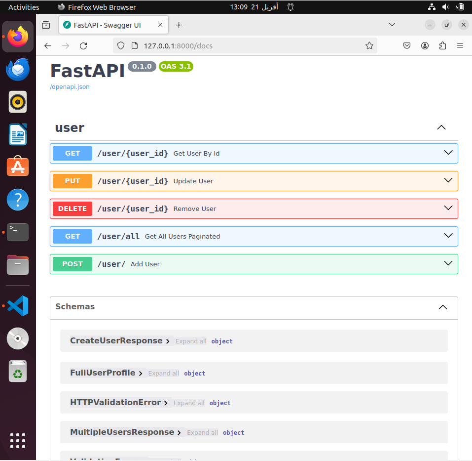The image size is (472, 461).
Task: Open Ubuntu Software store icon
Action: (18, 167)
